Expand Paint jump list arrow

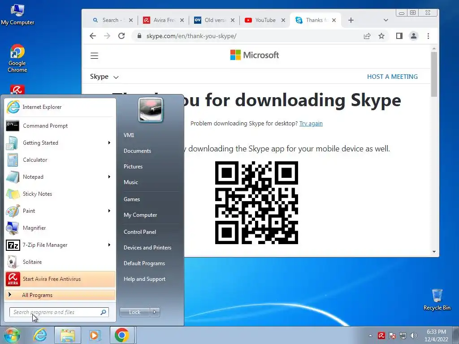[109, 211]
